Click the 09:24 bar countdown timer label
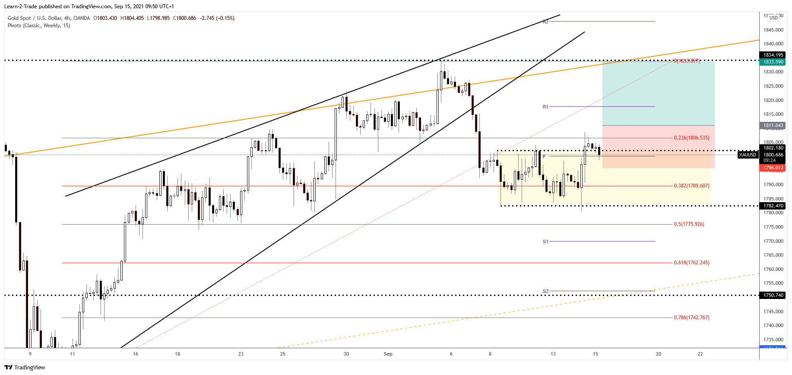The width and height of the screenshot is (792, 375). click(x=770, y=161)
